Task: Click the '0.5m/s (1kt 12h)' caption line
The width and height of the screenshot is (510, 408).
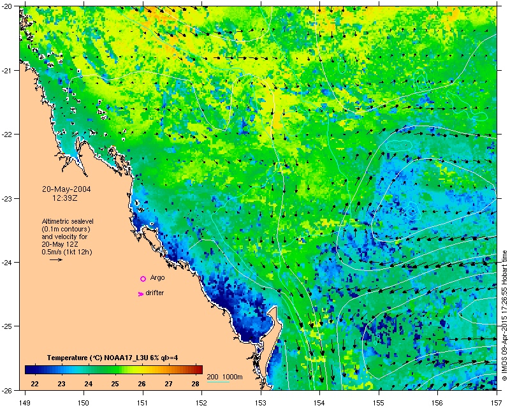Action: 67,252
